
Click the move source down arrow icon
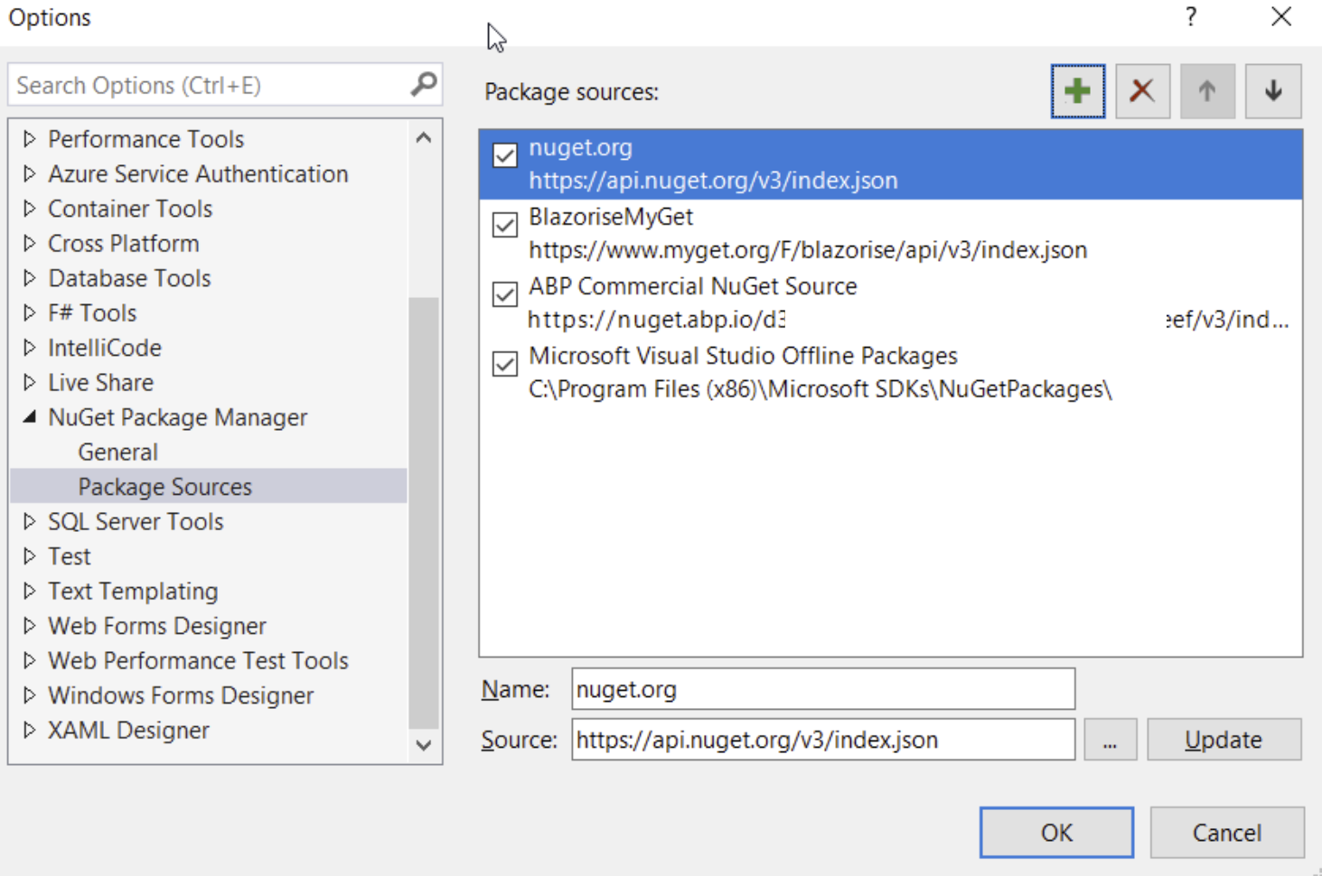tap(1273, 91)
